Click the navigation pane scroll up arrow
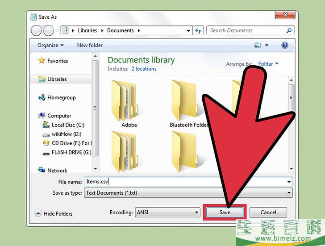Screen dimensions: 325x246 click(95, 56)
